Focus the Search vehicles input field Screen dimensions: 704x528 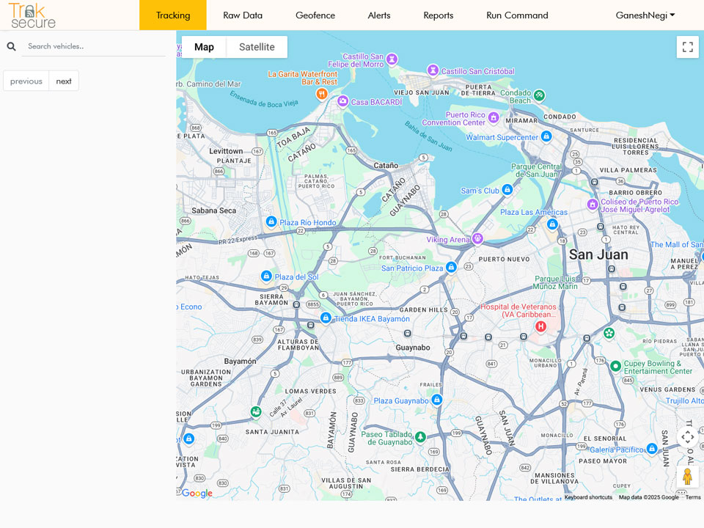[94, 46]
